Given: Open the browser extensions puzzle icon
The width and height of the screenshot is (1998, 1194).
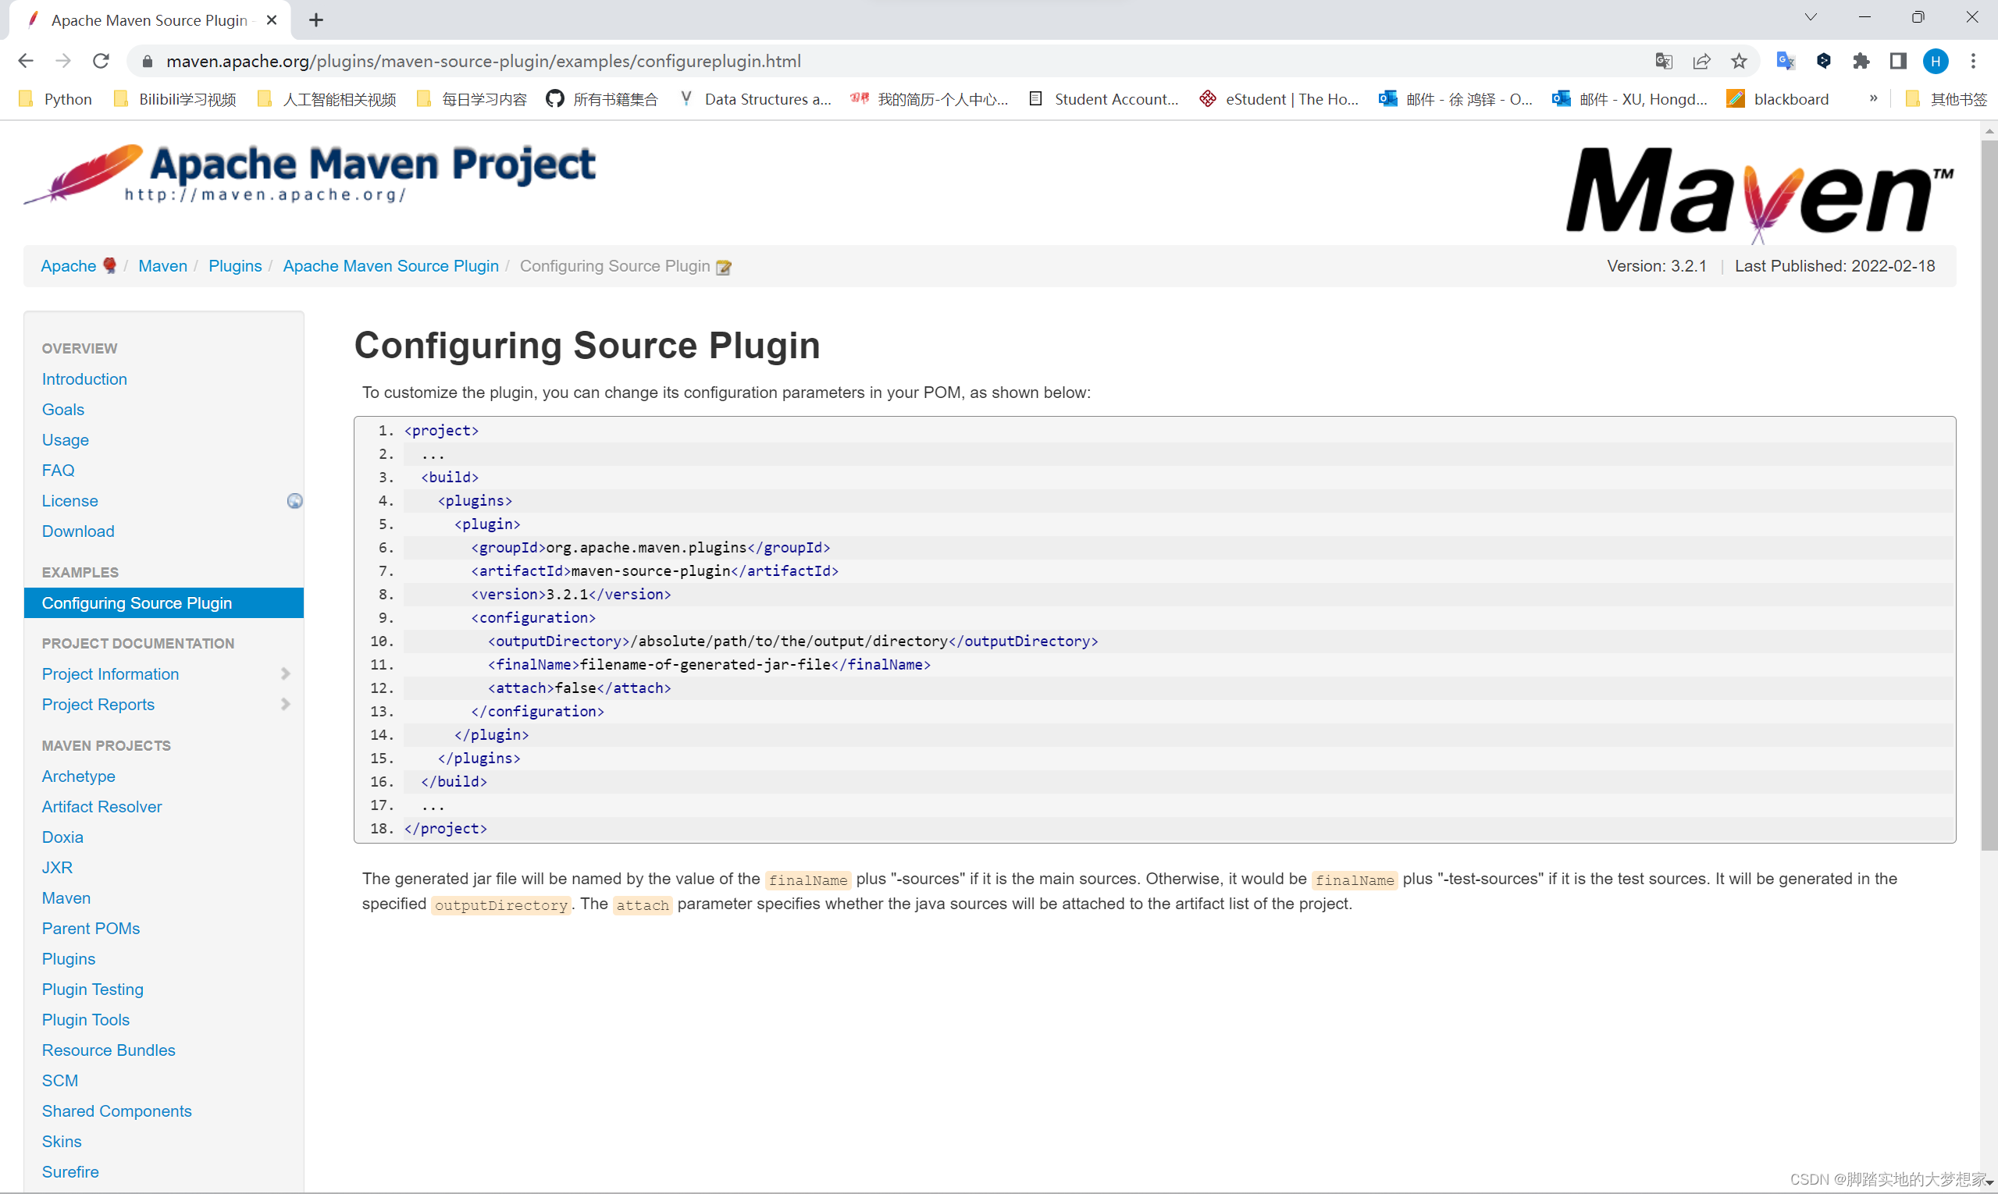Looking at the screenshot, I should [x=1861, y=61].
